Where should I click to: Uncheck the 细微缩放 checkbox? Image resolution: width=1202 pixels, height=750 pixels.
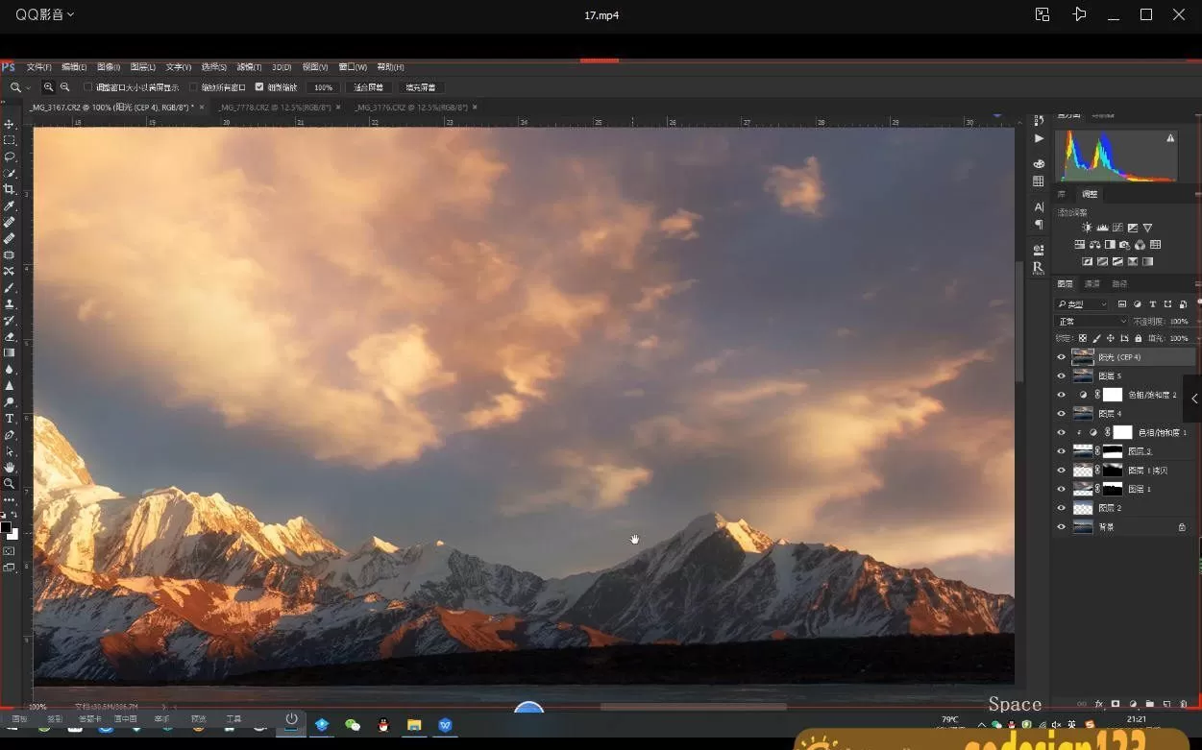tap(259, 87)
